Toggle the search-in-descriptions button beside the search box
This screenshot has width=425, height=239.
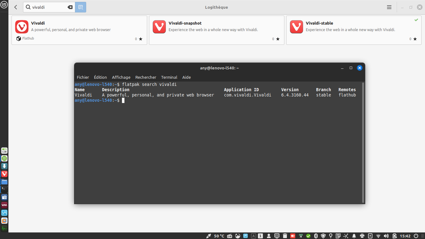pos(80,7)
